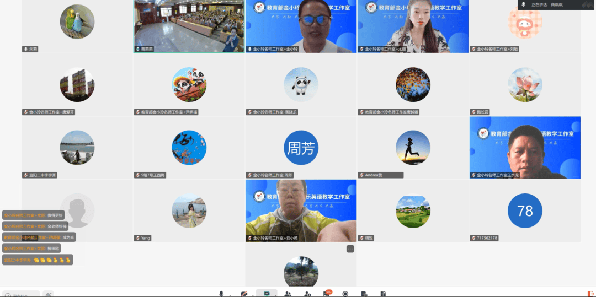Select the video of woman wearing glasses
596x297 pixels.
pos(301,26)
